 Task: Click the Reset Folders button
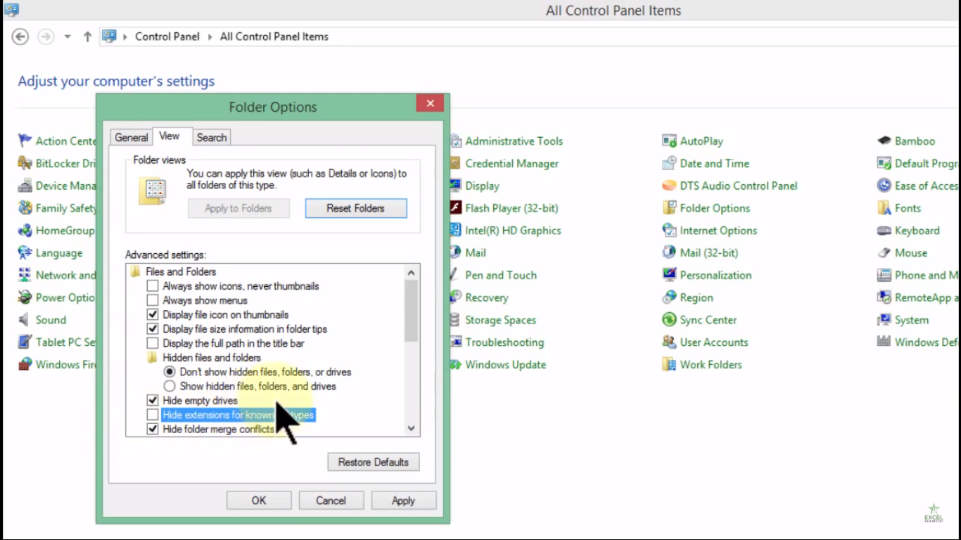click(356, 208)
